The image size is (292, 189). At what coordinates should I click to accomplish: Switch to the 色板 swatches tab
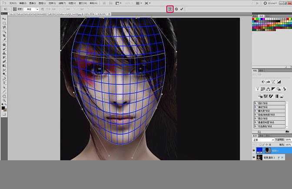[262, 16]
